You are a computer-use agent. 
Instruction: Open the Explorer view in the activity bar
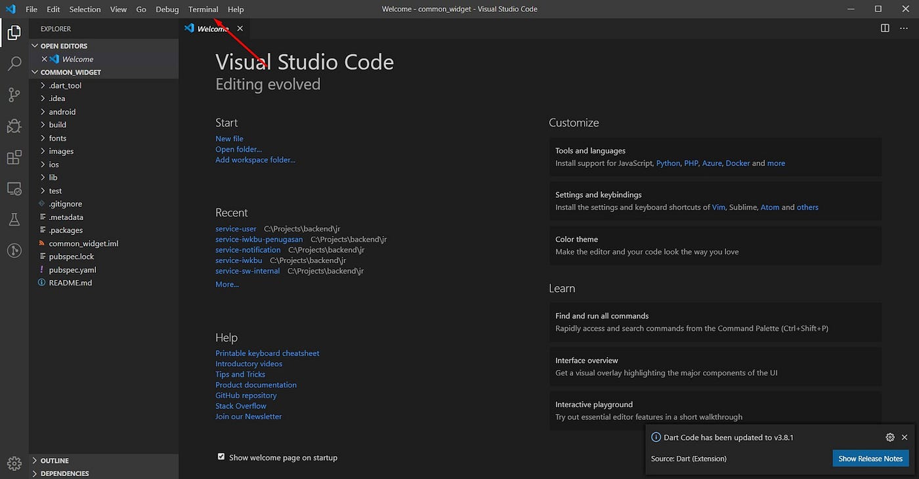click(x=14, y=32)
